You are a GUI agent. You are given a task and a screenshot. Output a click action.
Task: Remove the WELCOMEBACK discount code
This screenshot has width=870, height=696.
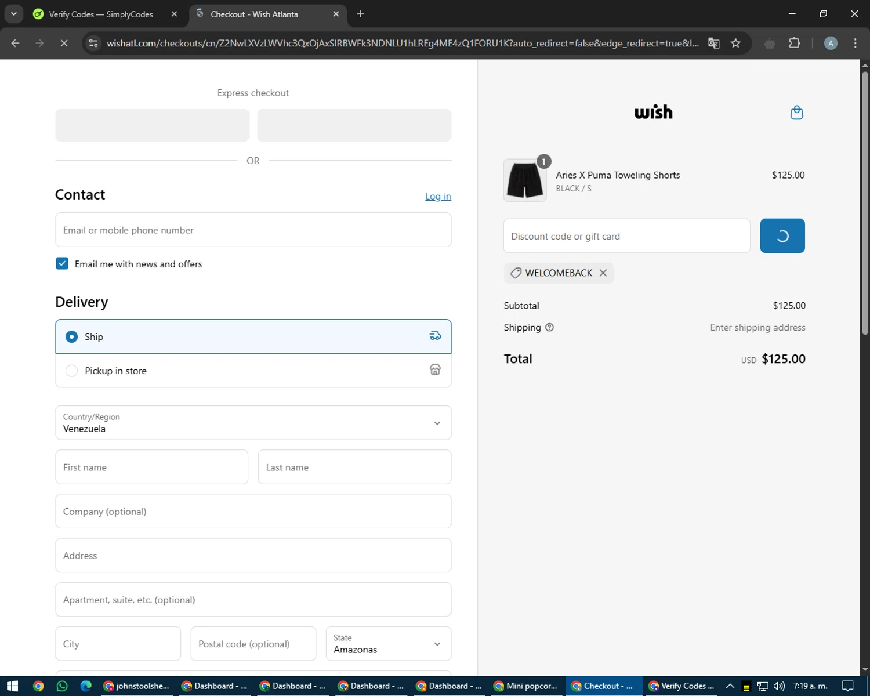click(x=603, y=273)
